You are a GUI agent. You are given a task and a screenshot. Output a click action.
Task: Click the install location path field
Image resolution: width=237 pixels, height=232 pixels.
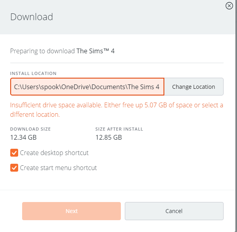(x=87, y=87)
